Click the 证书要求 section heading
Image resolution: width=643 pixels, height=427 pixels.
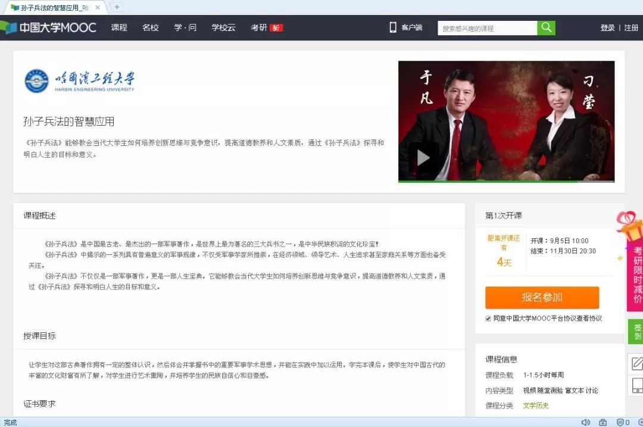point(39,404)
